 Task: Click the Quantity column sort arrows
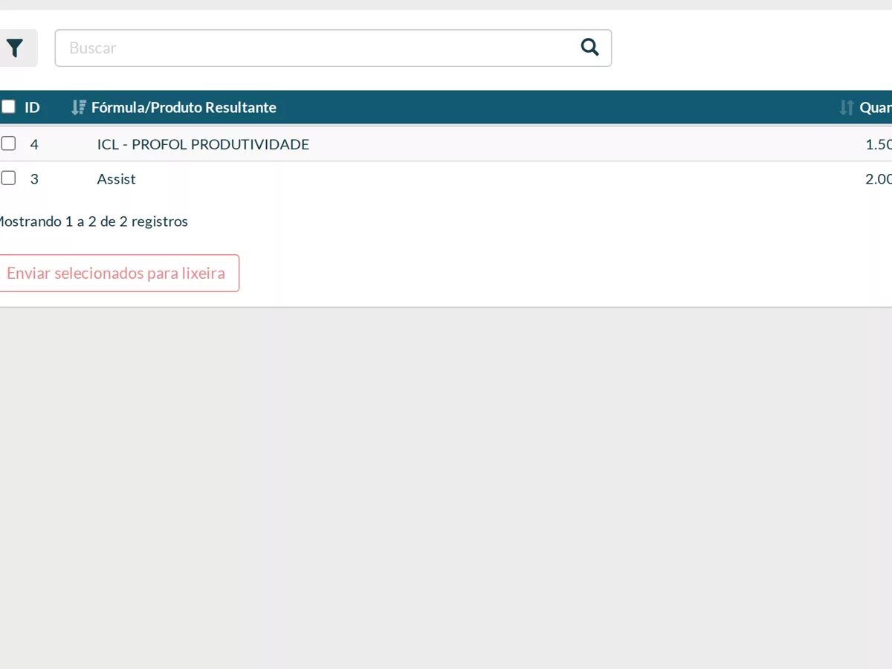coord(846,108)
